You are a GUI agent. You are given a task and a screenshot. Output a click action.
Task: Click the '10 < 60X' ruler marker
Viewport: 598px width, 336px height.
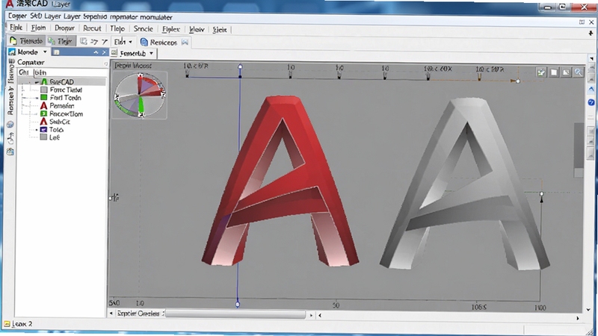pos(437,69)
